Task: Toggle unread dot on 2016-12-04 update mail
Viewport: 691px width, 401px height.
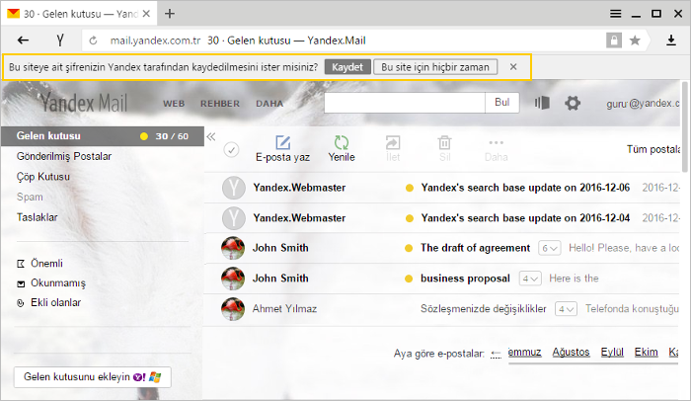Action: click(410, 218)
